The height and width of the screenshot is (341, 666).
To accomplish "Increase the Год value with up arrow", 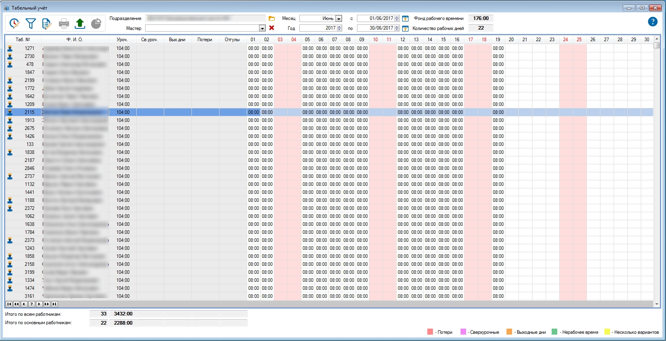I will click(339, 27).
